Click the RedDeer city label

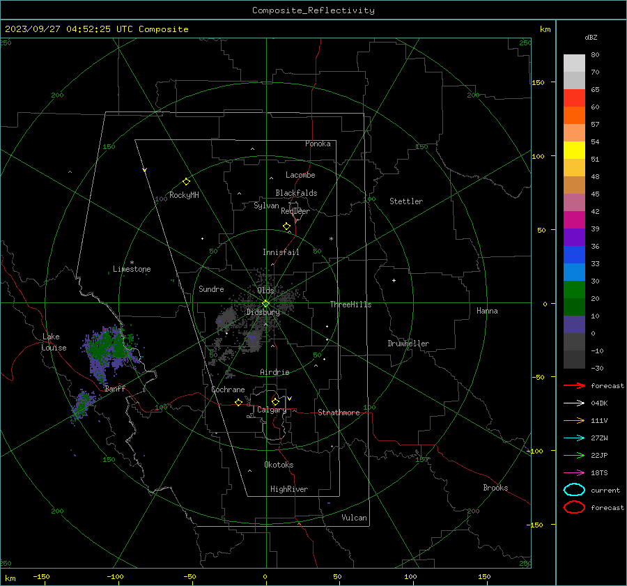tap(295, 211)
